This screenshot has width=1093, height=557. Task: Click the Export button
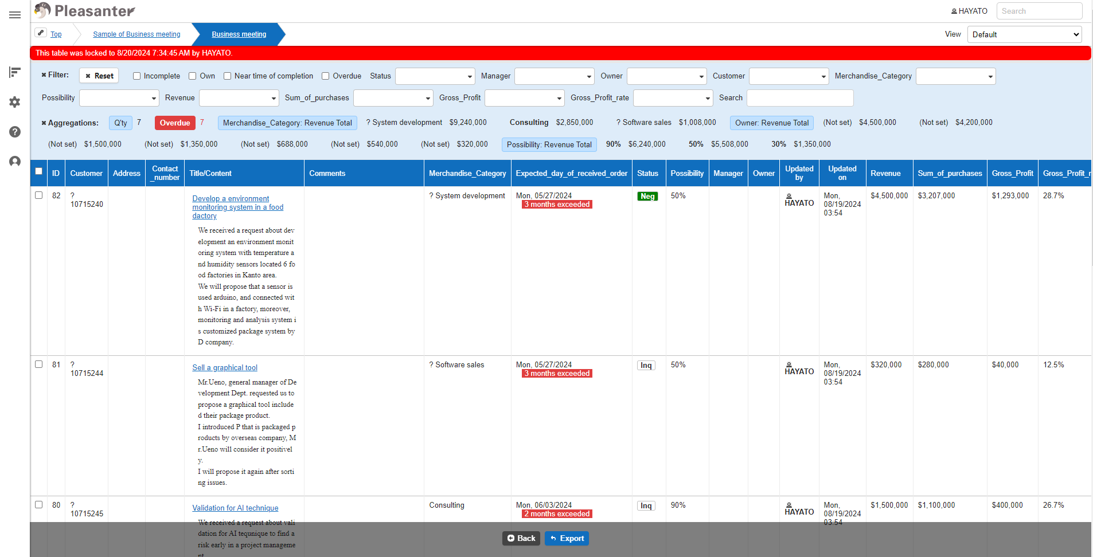coord(567,538)
